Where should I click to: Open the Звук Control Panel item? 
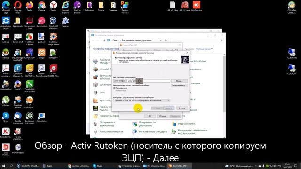[99, 92]
